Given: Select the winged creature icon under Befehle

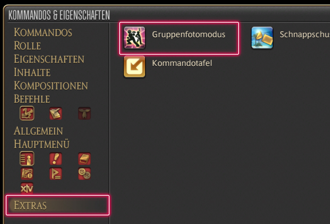Looking at the screenshot, I should (x=84, y=113).
